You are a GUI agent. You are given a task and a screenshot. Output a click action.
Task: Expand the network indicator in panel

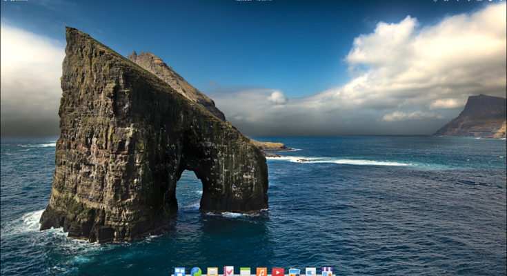click(x=457, y=1)
